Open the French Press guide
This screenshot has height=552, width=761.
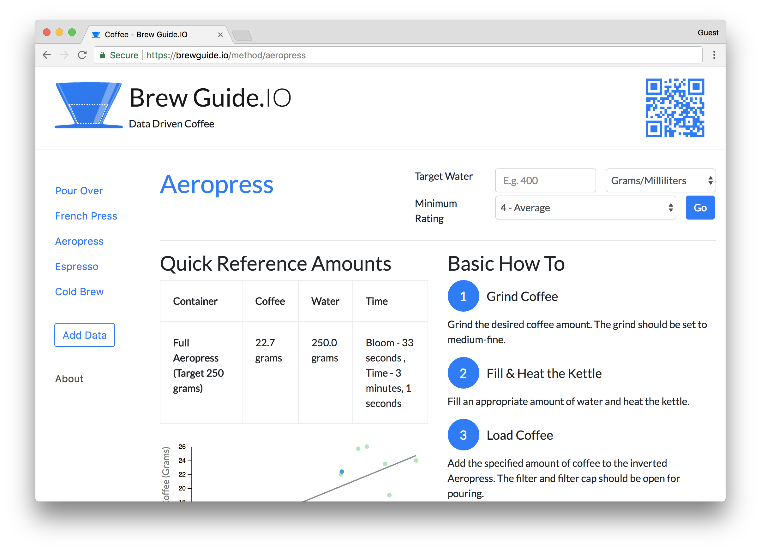pos(86,216)
